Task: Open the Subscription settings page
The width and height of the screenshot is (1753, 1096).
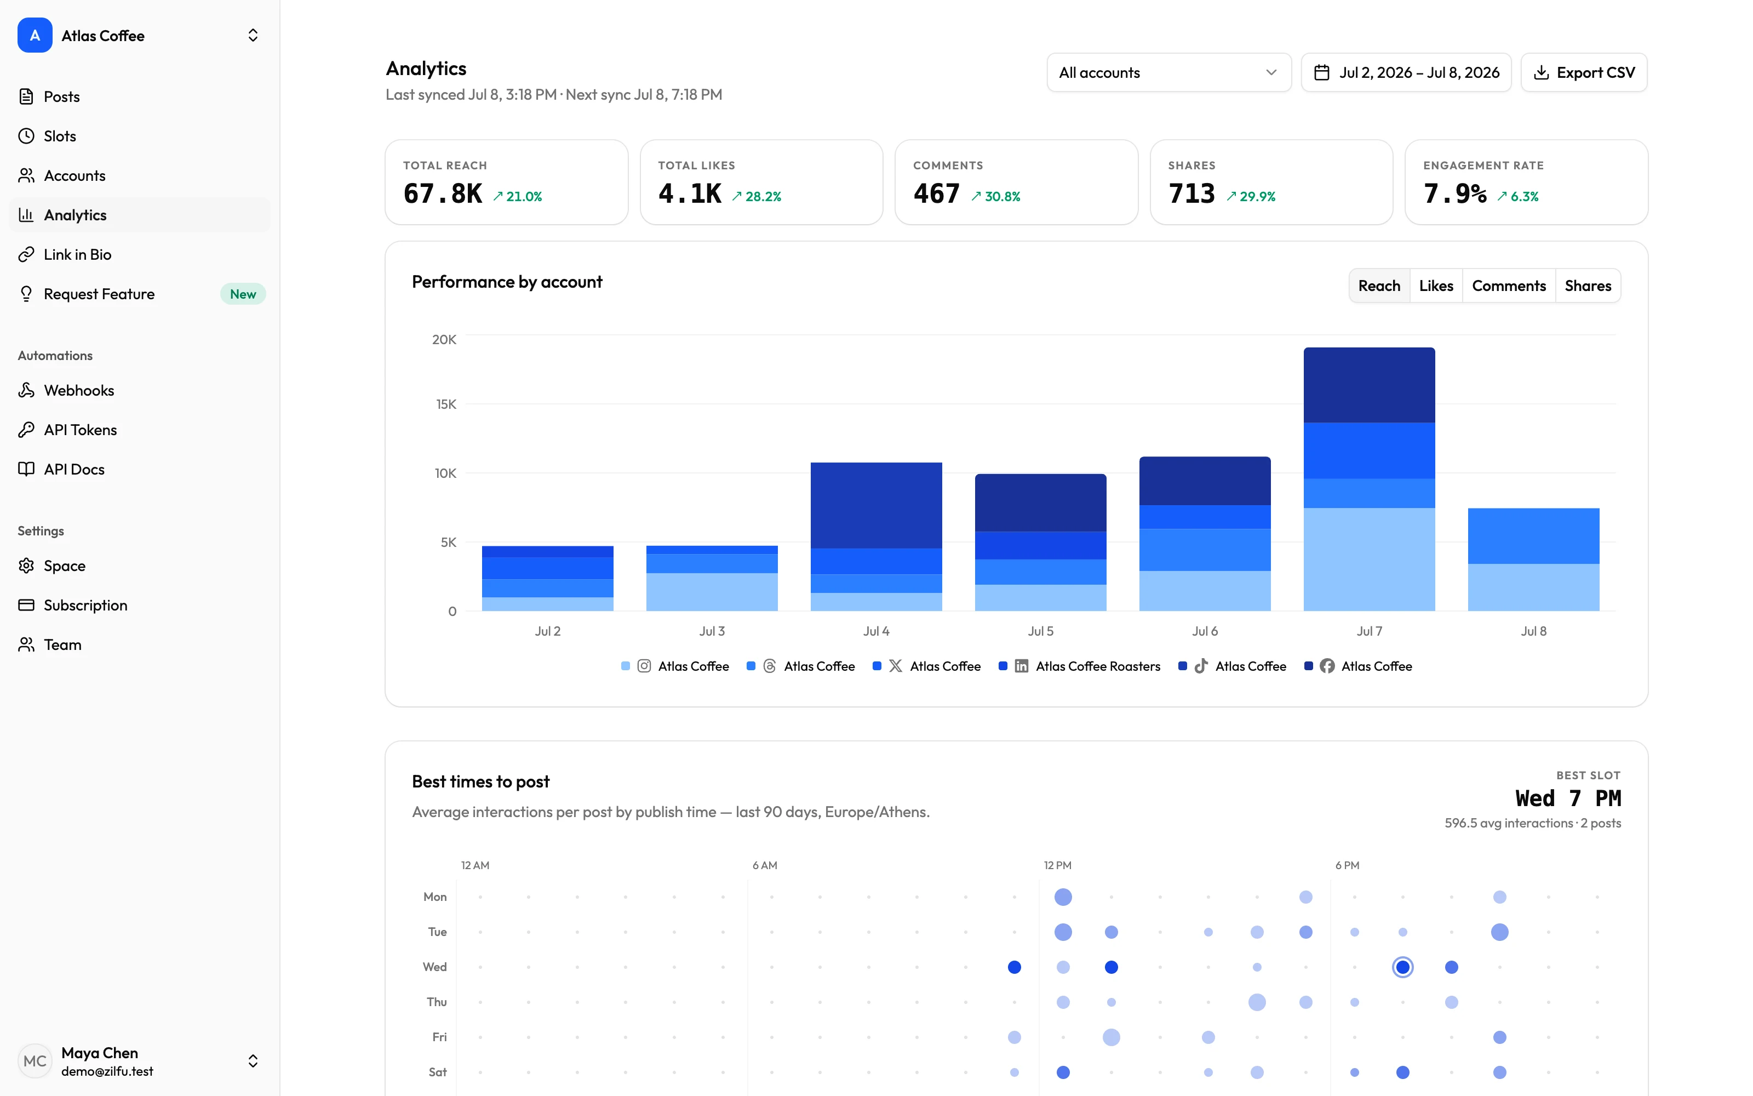Action: point(140,605)
